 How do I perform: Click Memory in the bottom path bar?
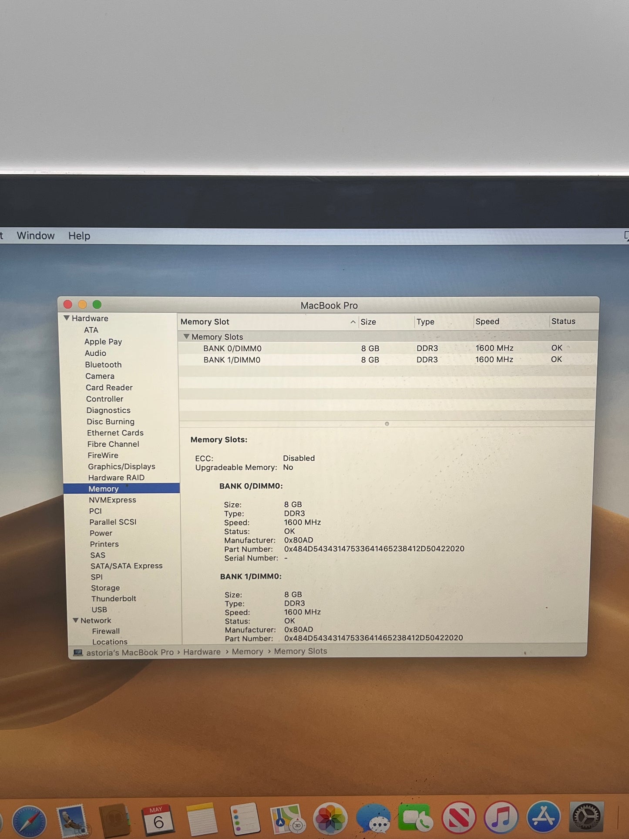coord(247,651)
